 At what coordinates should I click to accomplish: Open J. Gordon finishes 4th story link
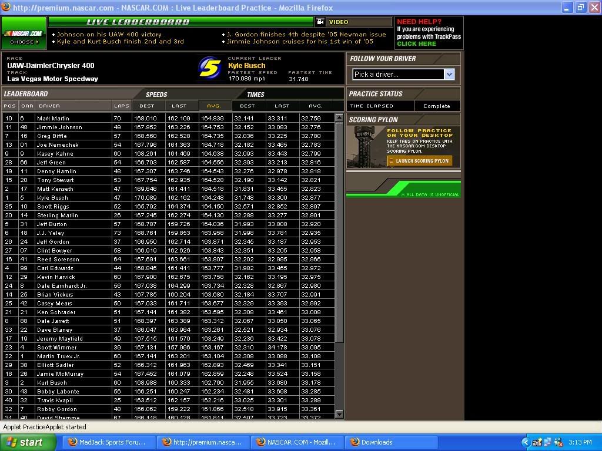306,34
